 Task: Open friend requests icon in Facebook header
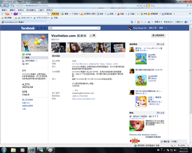pos(37,28)
